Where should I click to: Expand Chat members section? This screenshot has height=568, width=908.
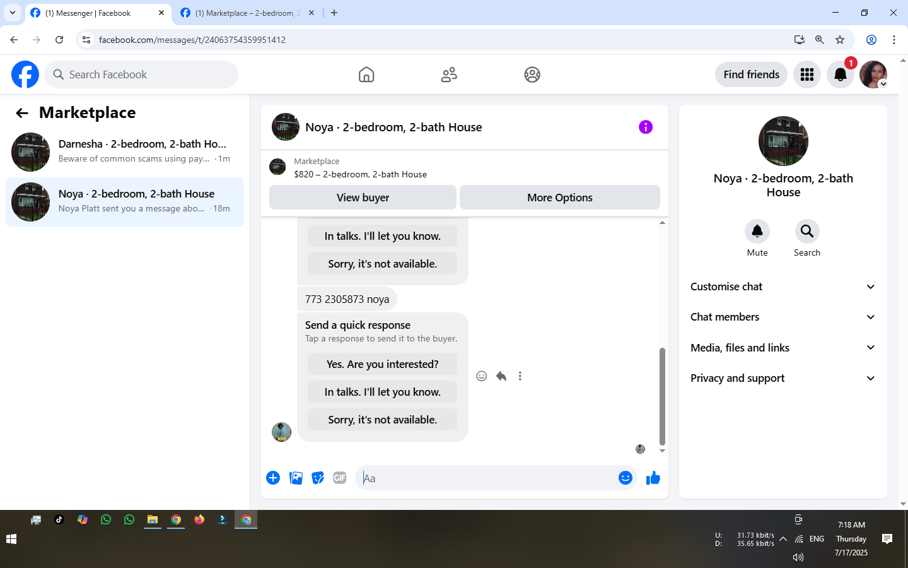coord(783,317)
